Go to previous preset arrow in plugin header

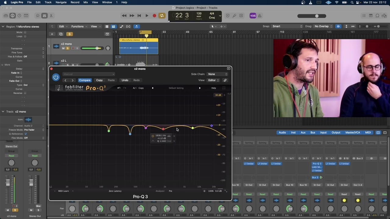coord(66,80)
